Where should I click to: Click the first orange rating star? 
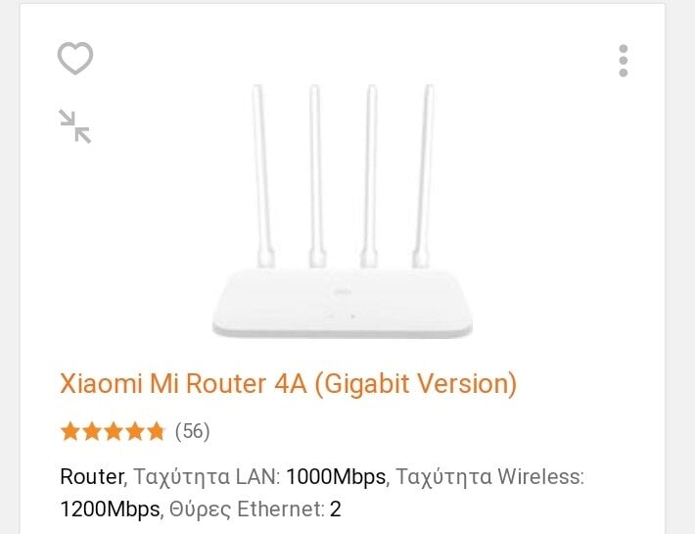tap(70, 431)
